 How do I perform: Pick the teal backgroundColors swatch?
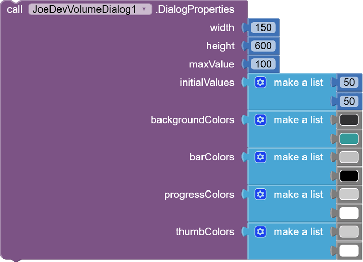349,138
